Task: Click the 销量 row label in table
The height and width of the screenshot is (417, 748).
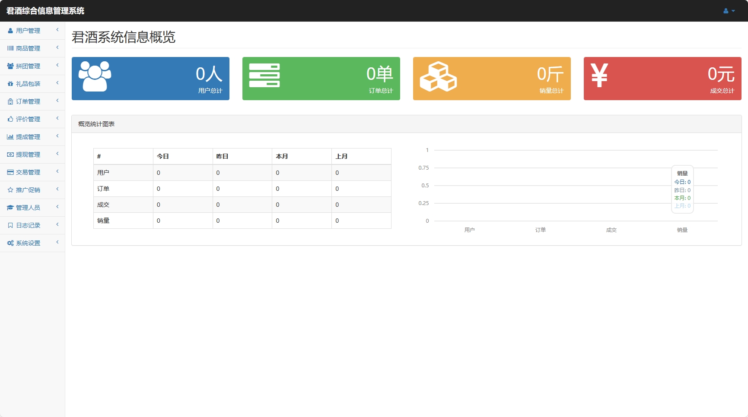Action: coord(103,221)
